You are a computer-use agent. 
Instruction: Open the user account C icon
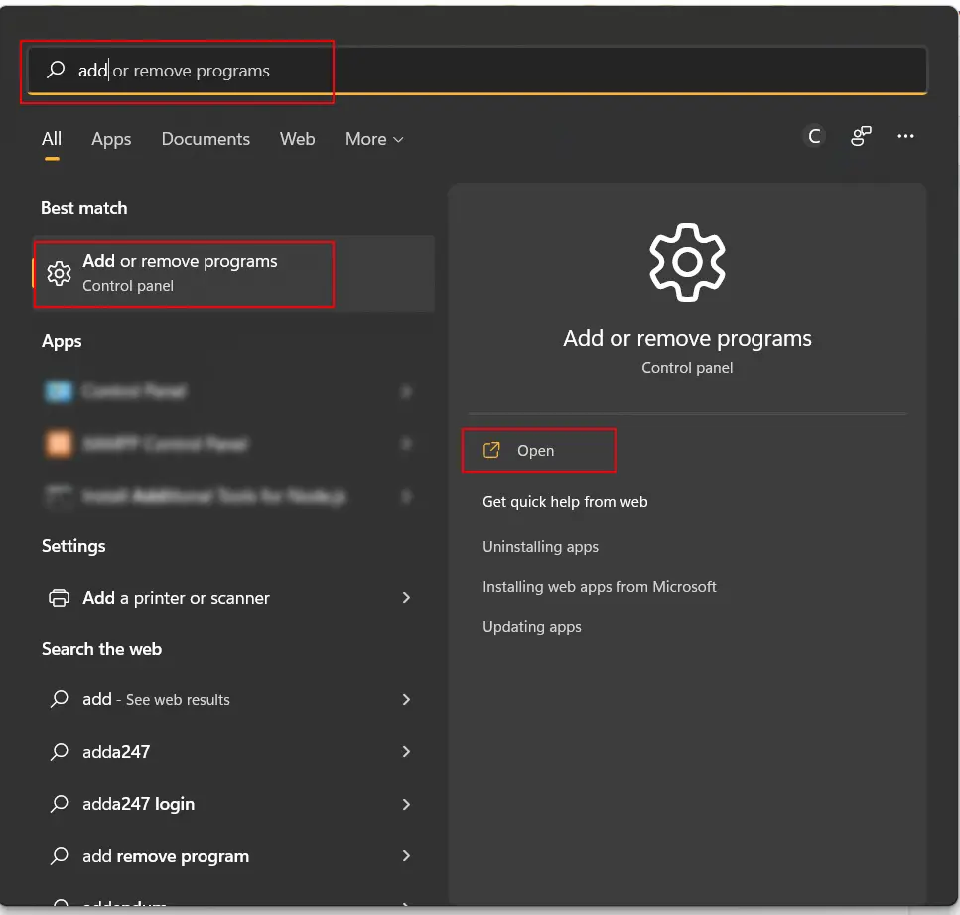tap(814, 136)
